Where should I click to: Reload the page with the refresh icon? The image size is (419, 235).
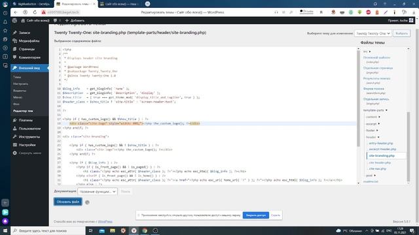point(35,12)
